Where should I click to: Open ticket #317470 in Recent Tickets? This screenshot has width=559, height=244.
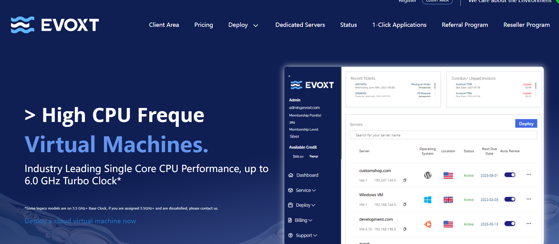click(x=361, y=84)
